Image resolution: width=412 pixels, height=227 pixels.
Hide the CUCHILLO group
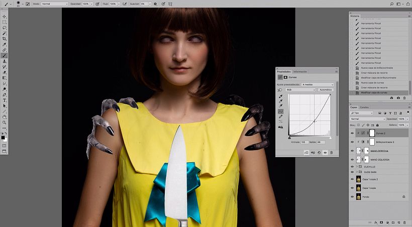click(x=352, y=167)
